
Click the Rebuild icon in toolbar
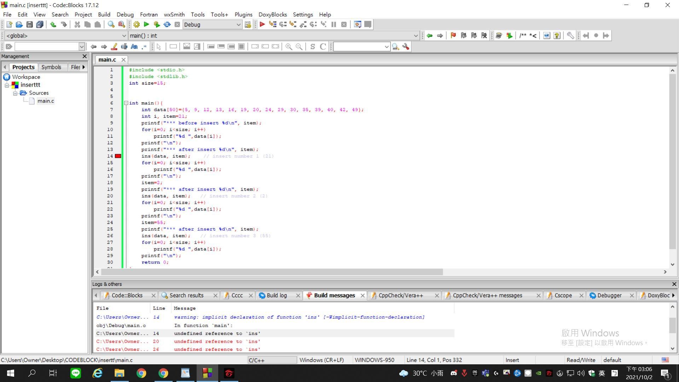[167, 24]
